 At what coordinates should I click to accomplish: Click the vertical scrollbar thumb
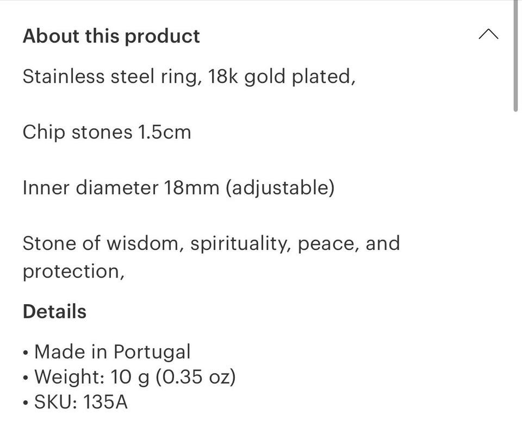(x=515, y=56)
